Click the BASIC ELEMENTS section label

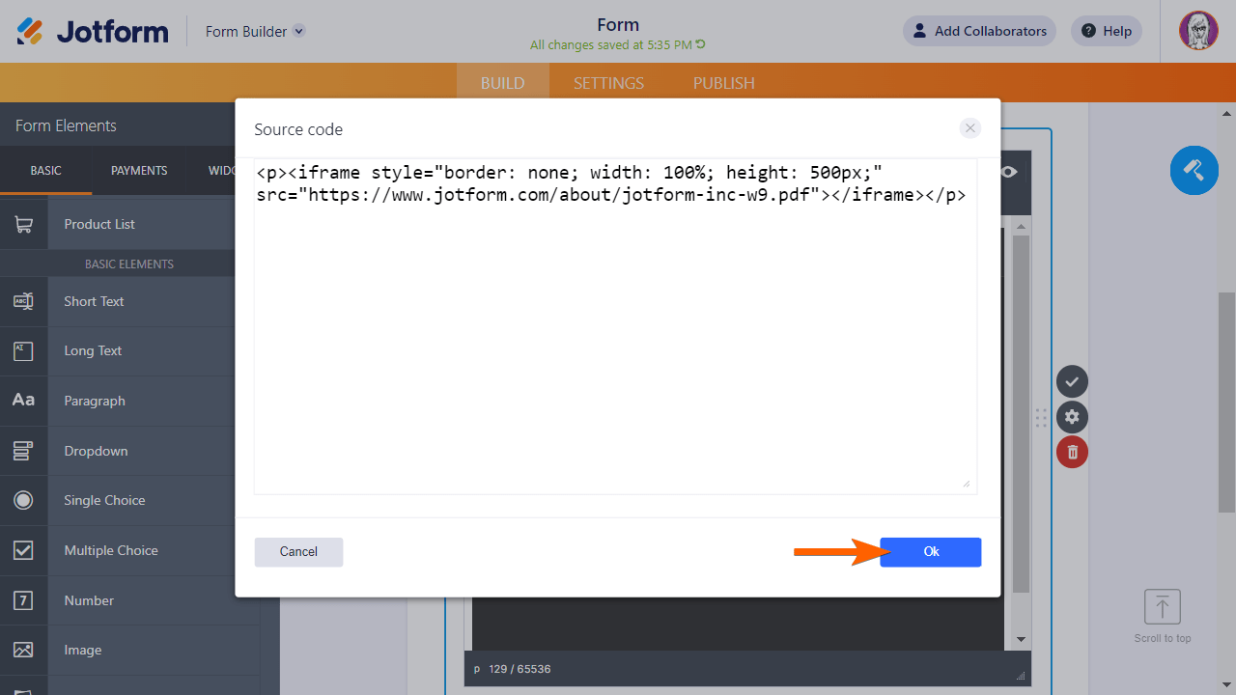coord(129,264)
